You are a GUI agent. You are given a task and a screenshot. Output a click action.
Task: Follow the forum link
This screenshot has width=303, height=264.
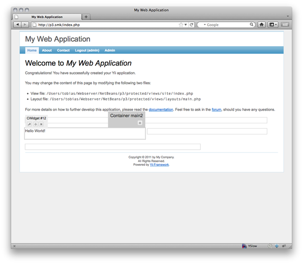[x=216, y=109]
